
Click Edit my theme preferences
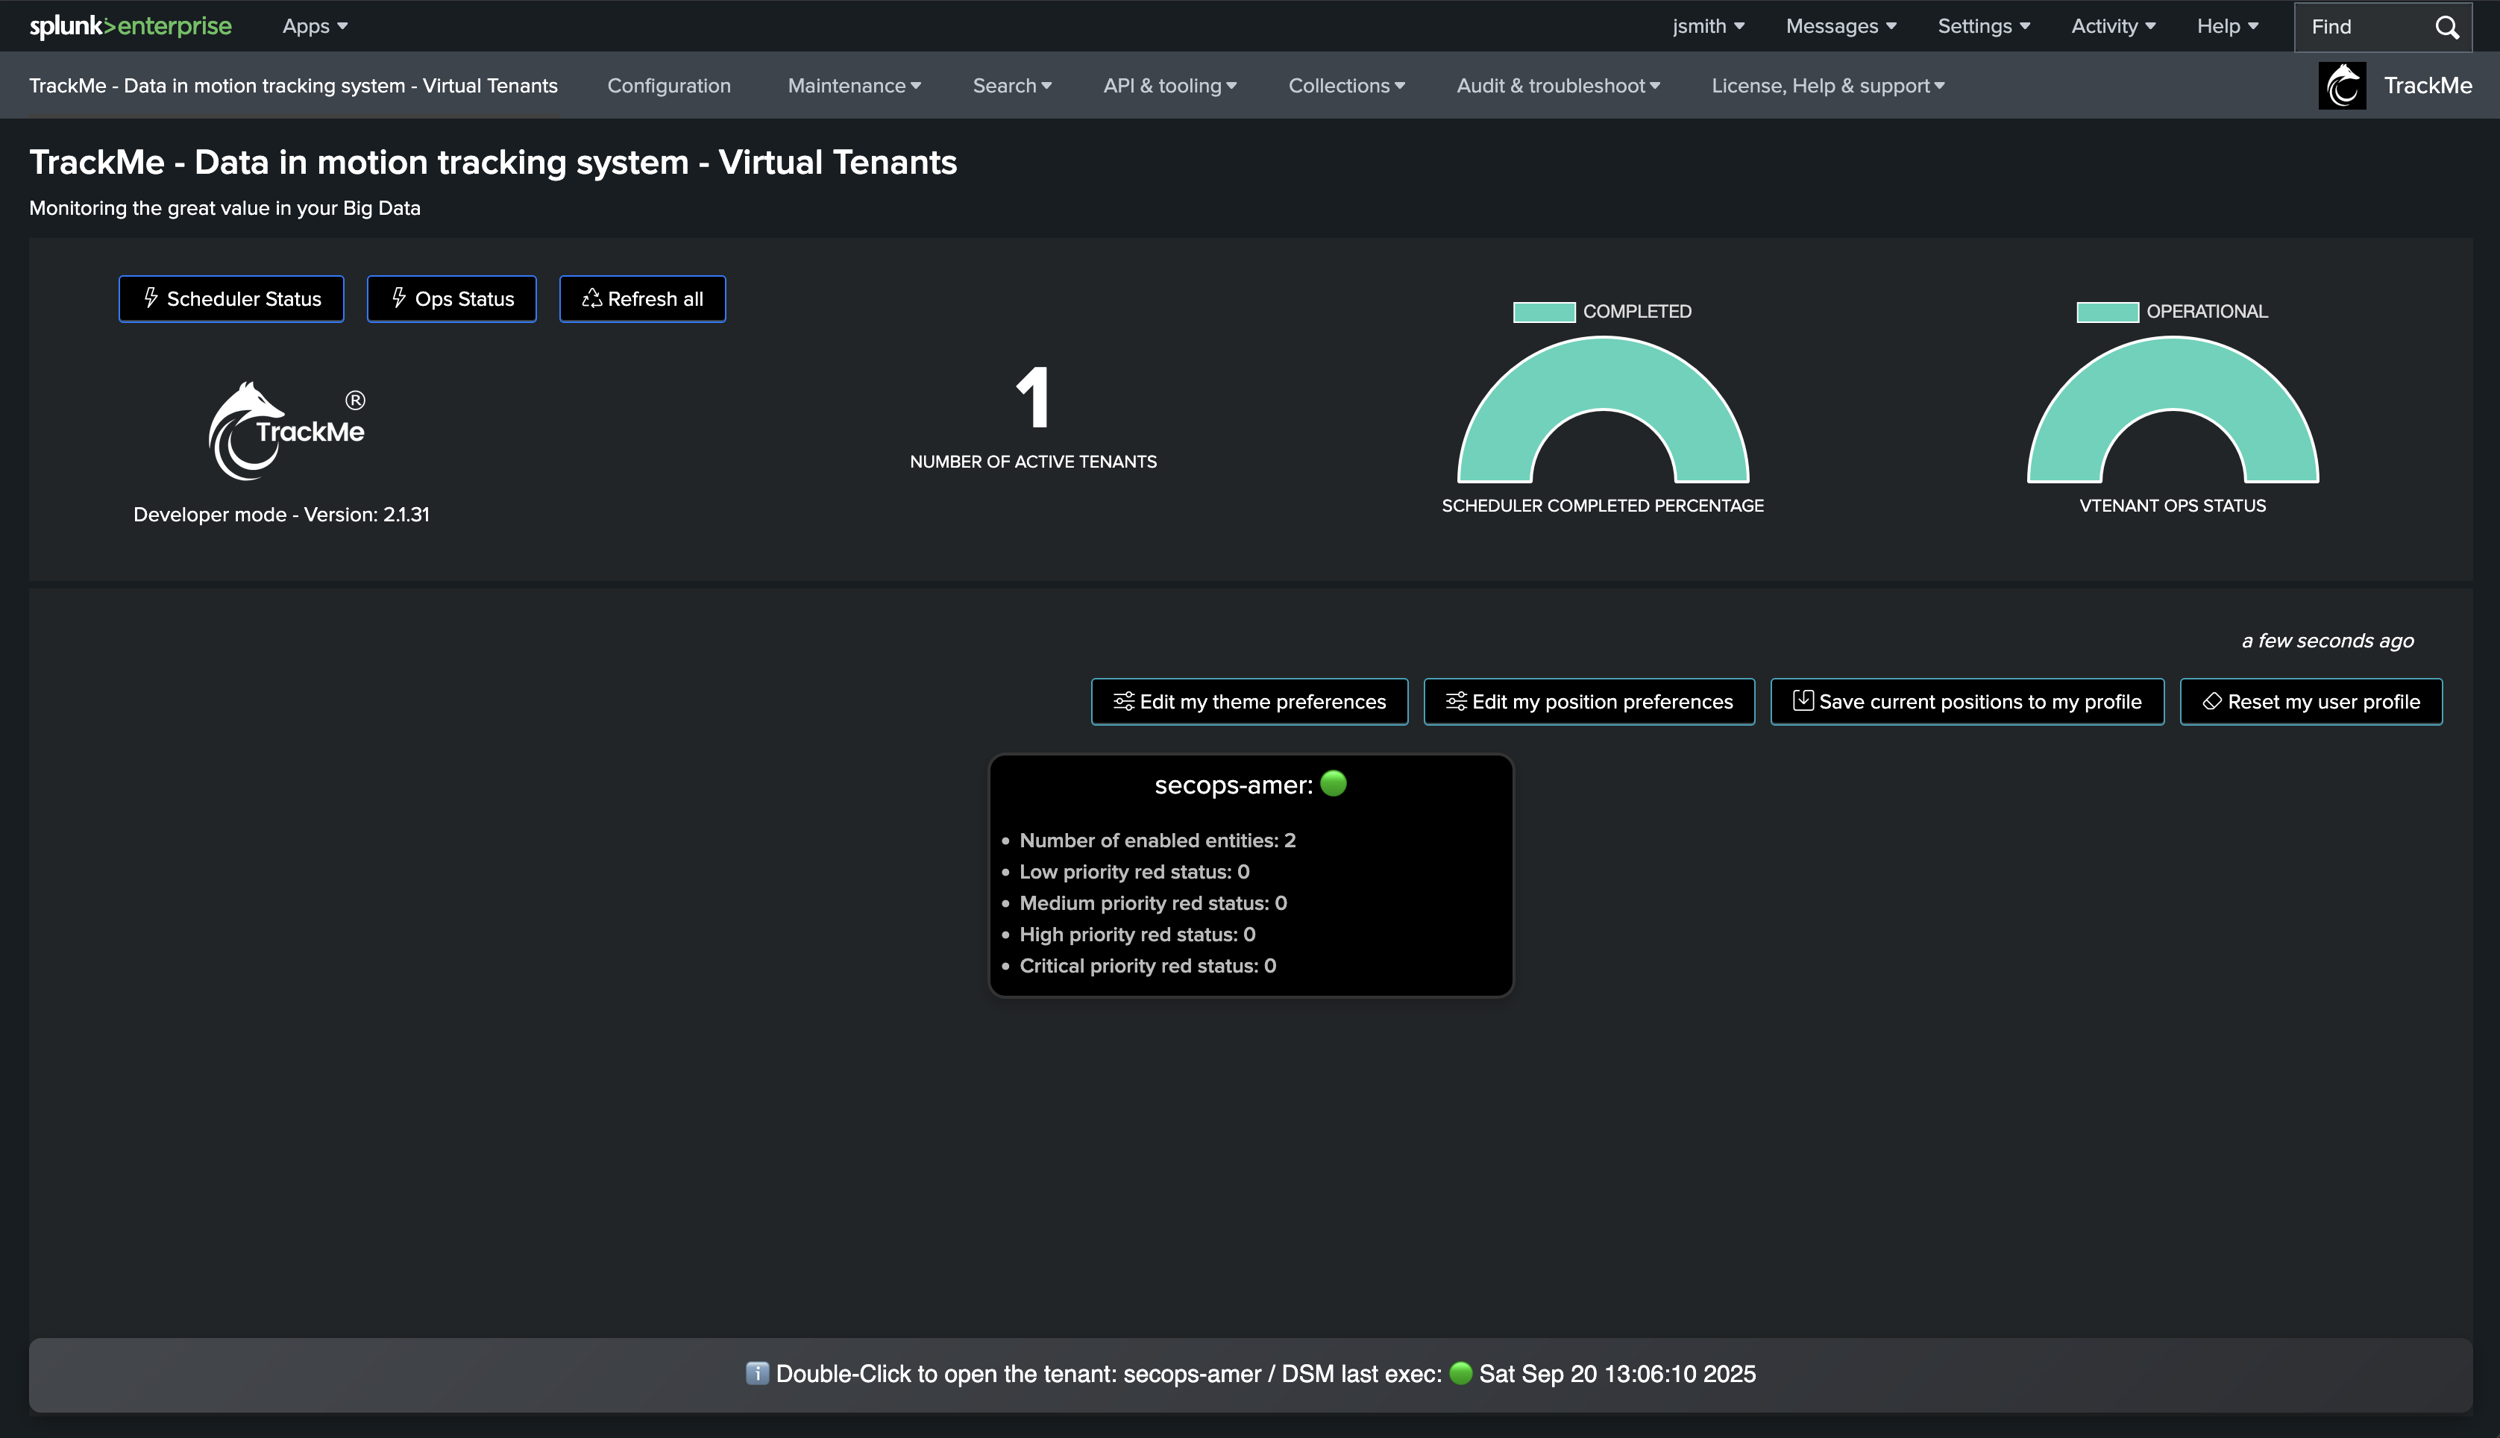point(1249,701)
